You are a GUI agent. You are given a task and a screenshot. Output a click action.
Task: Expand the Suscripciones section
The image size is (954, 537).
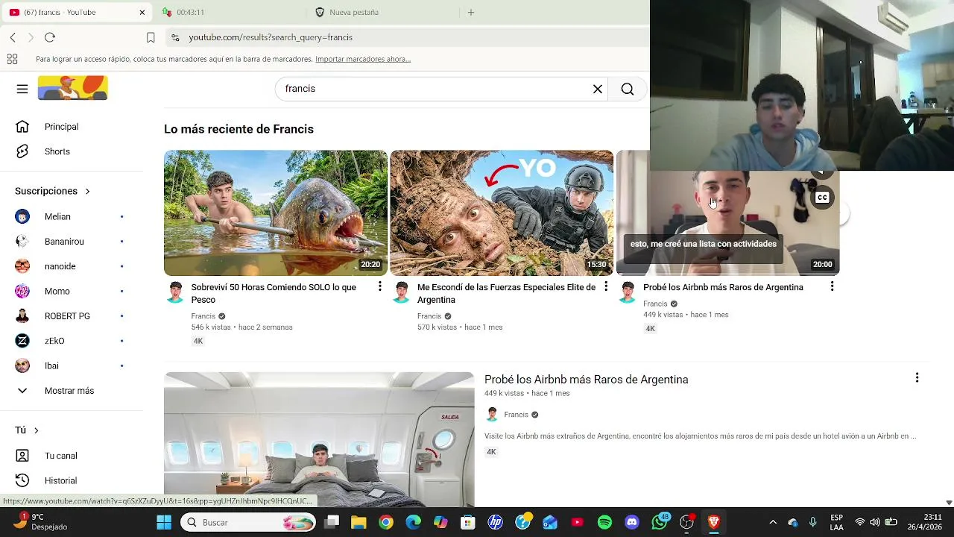(52, 191)
